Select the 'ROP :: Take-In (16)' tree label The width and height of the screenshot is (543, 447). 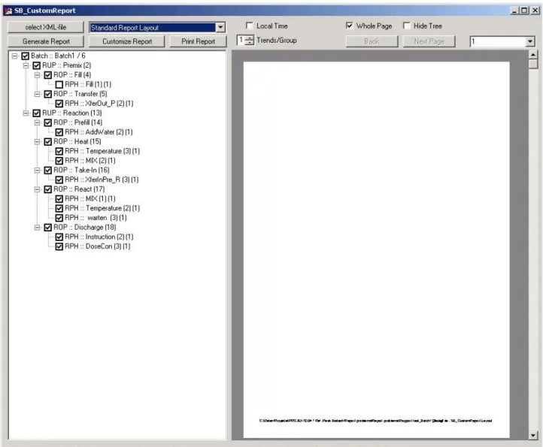pos(81,171)
